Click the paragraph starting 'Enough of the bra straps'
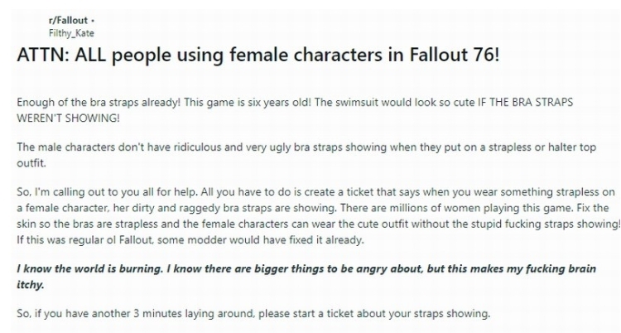Image resolution: width=621 pixels, height=333 pixels. (x=295, y=110)
